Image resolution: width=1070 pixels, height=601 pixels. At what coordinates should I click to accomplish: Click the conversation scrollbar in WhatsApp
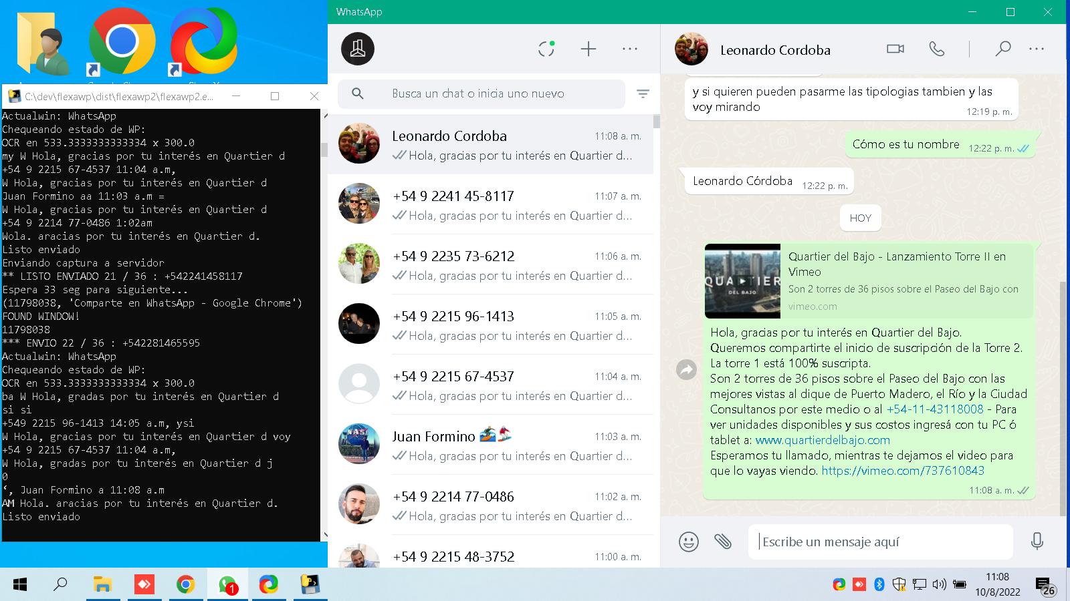(x=1063, y=398)
